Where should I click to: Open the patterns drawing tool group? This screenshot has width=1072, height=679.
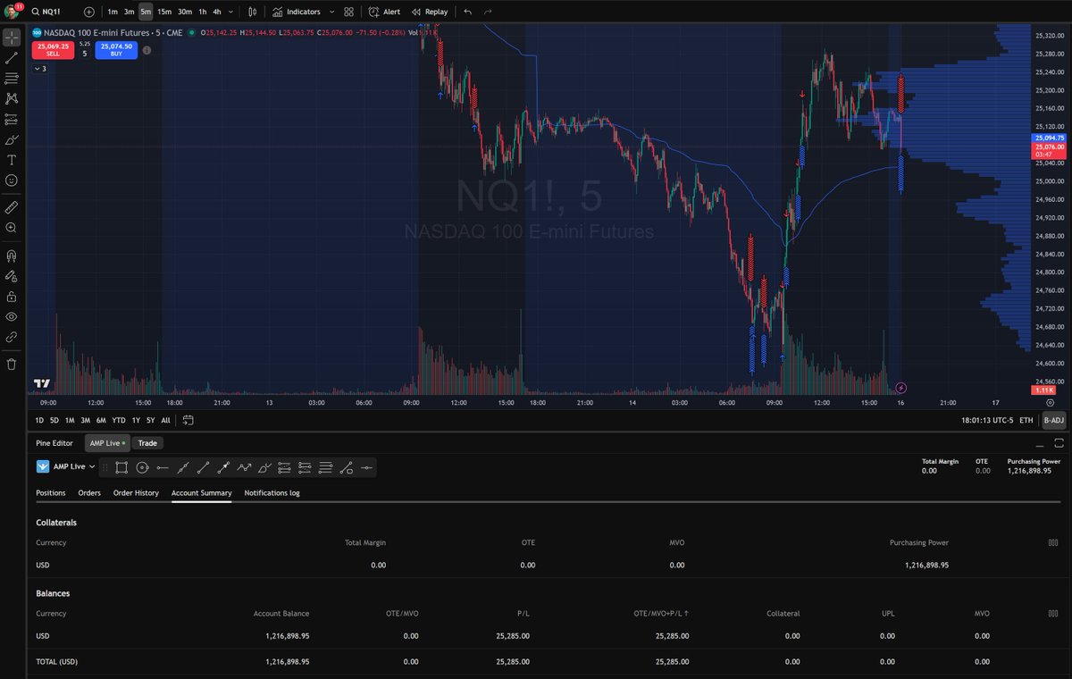point(12,98)
